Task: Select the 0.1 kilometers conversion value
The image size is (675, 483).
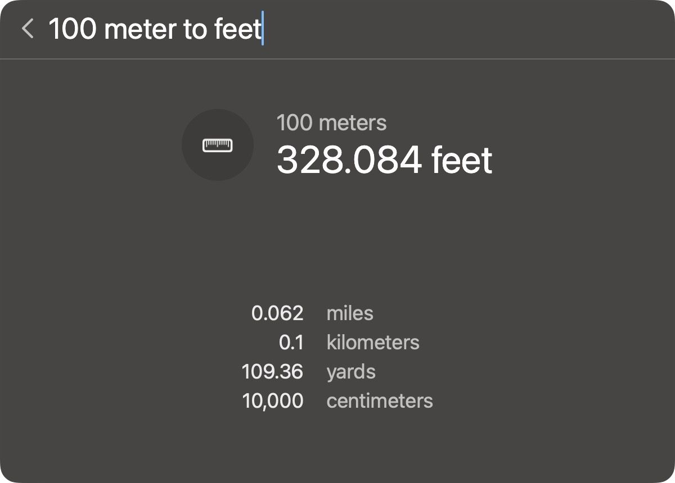Action: pos(291,342)
